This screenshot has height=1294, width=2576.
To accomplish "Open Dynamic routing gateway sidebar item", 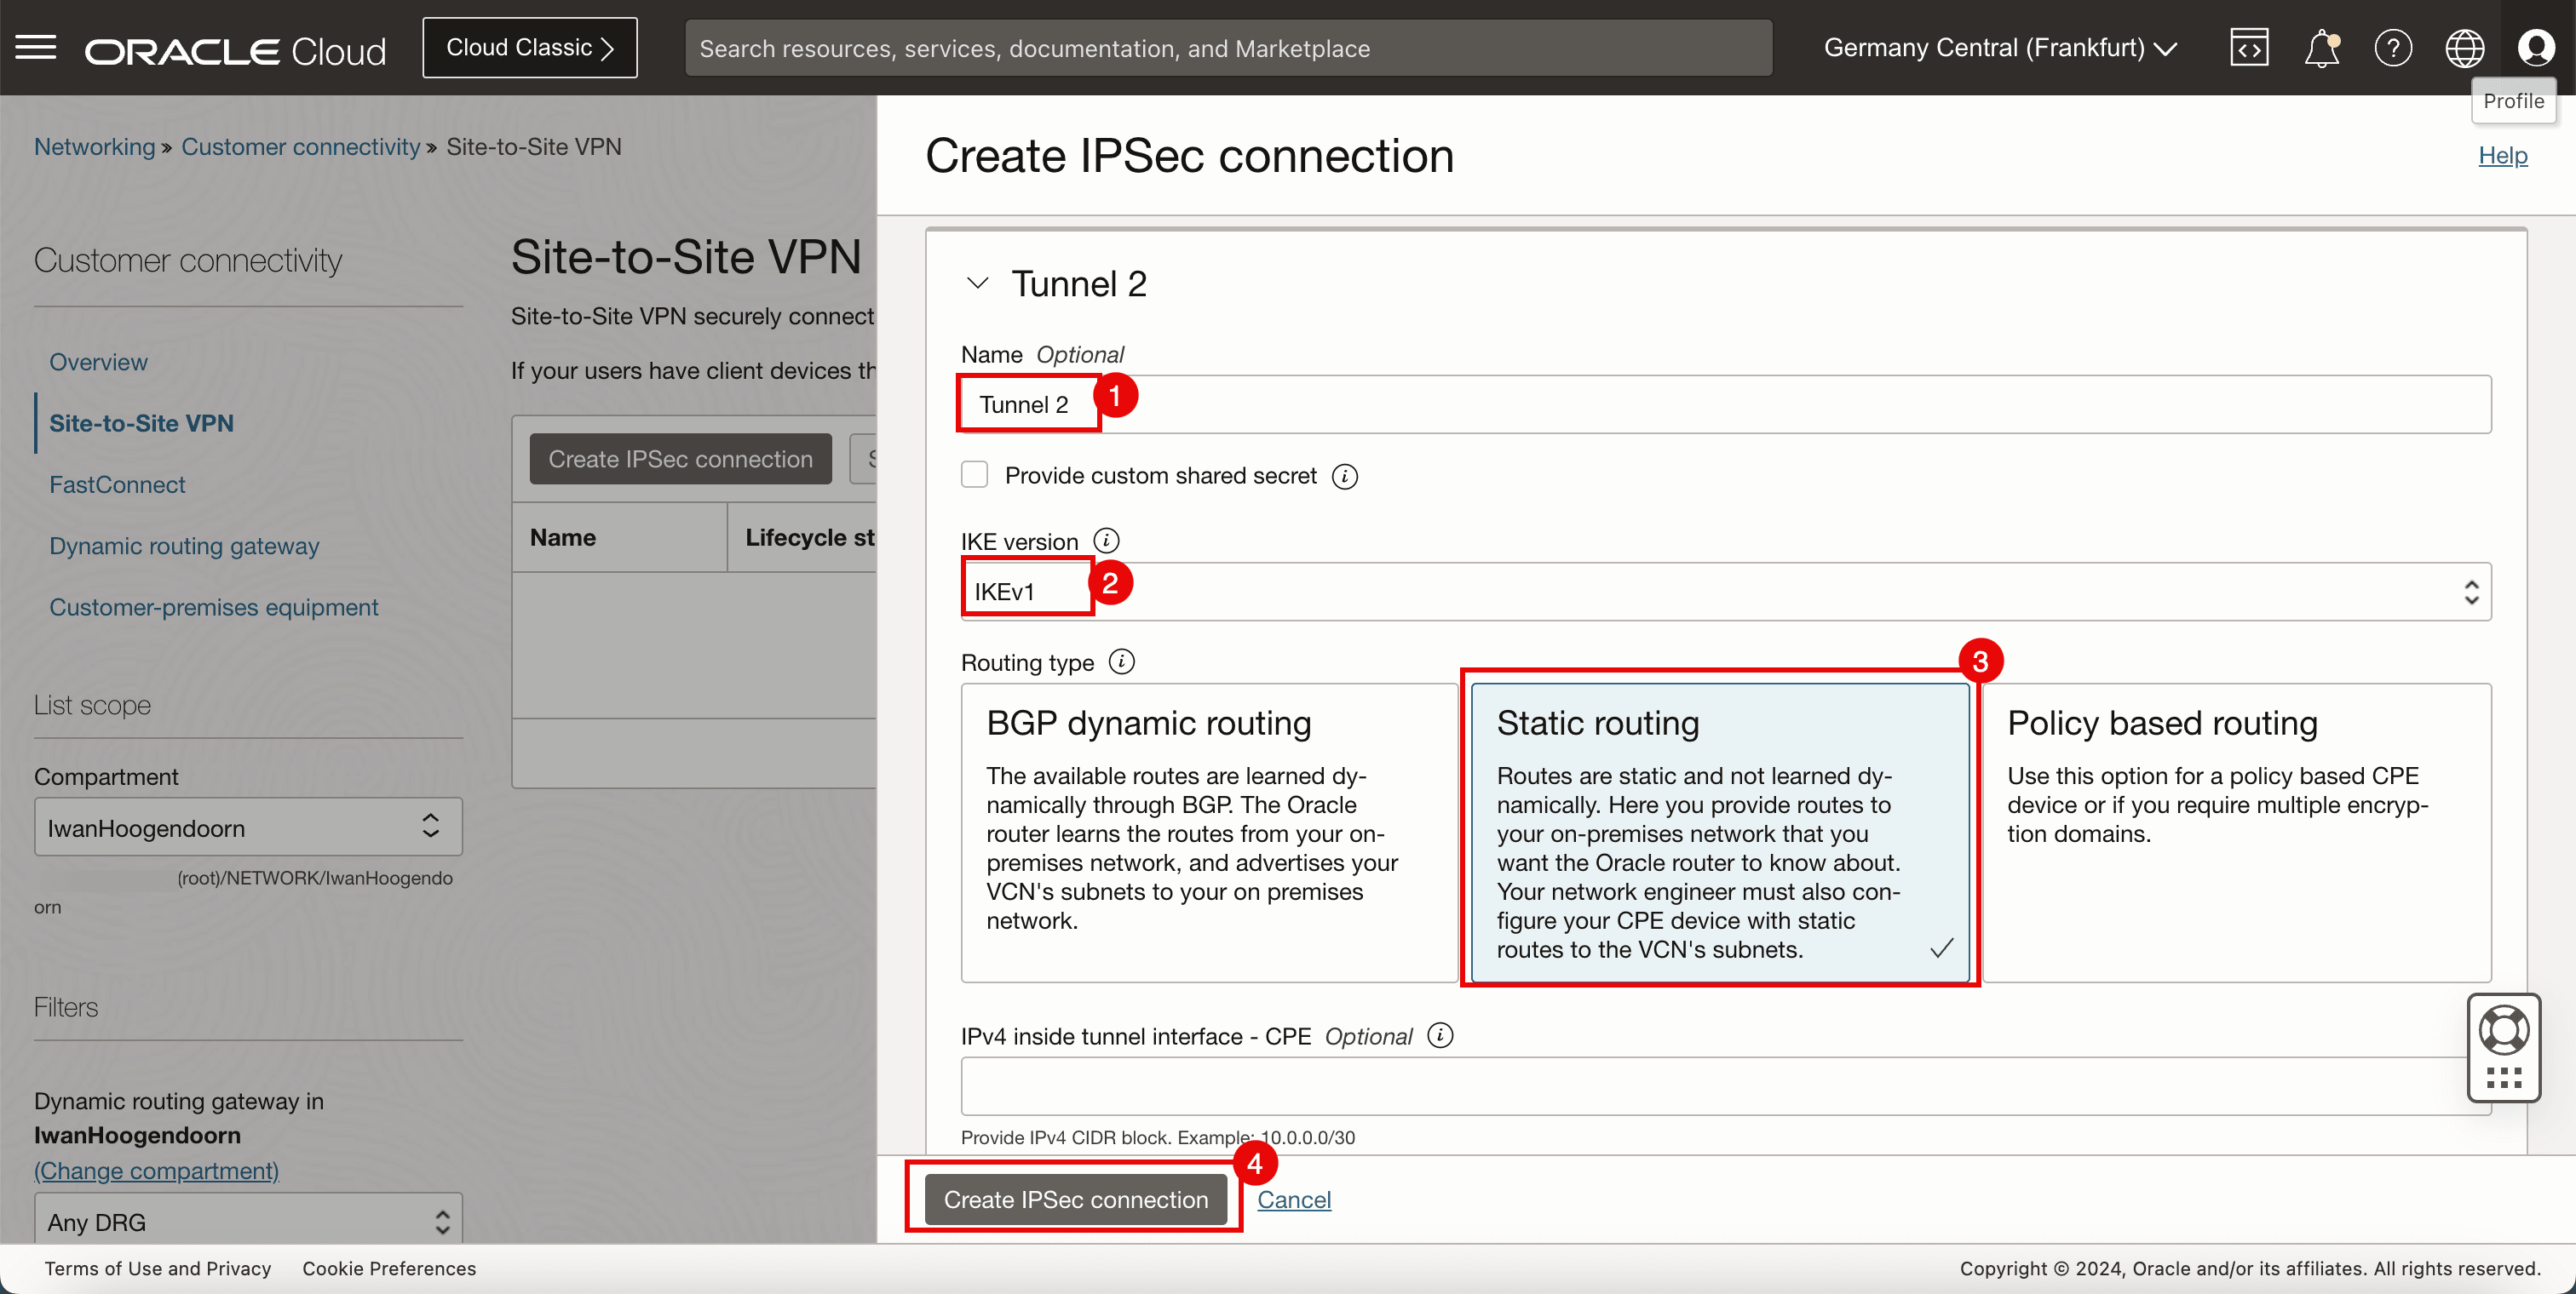I will coord(184,546).
